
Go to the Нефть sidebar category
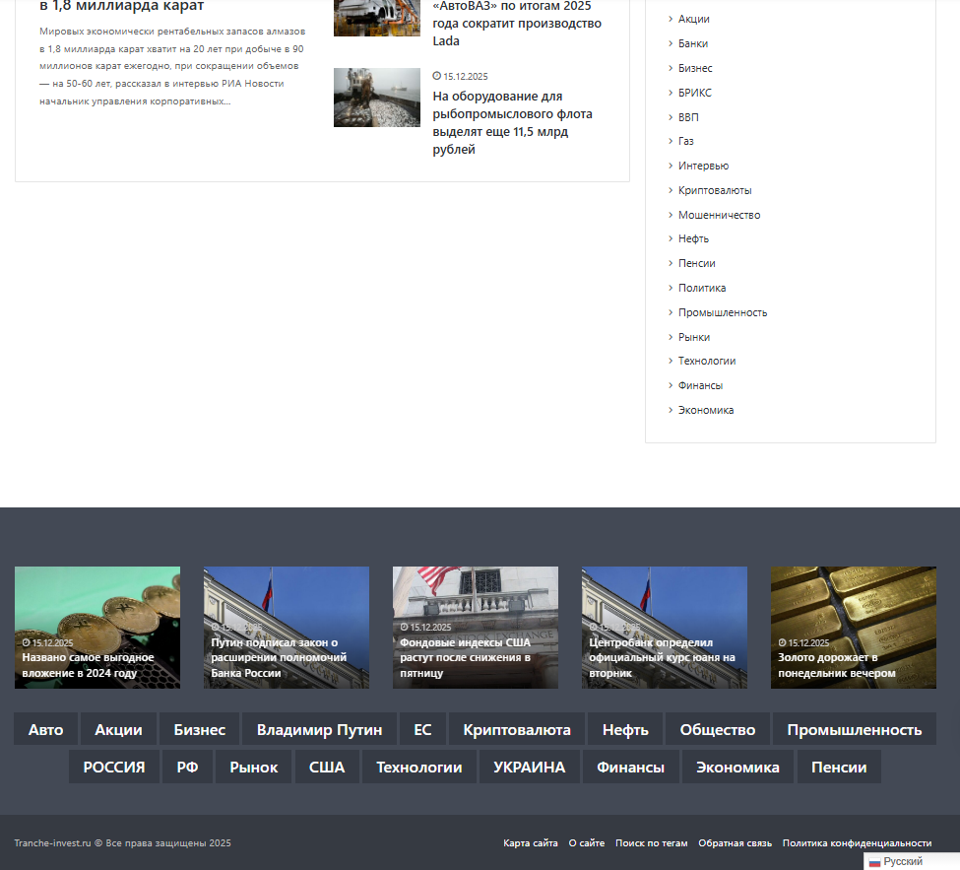pyautogui.click(x=693, y=239)
